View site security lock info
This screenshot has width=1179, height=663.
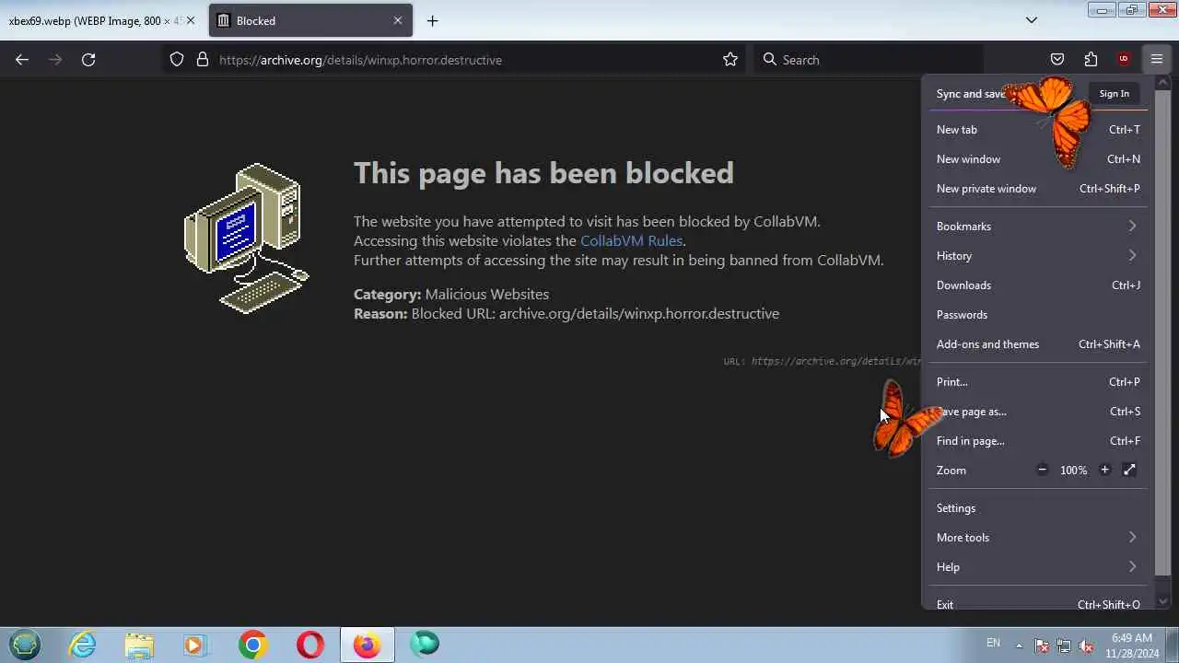click(203, 60)
